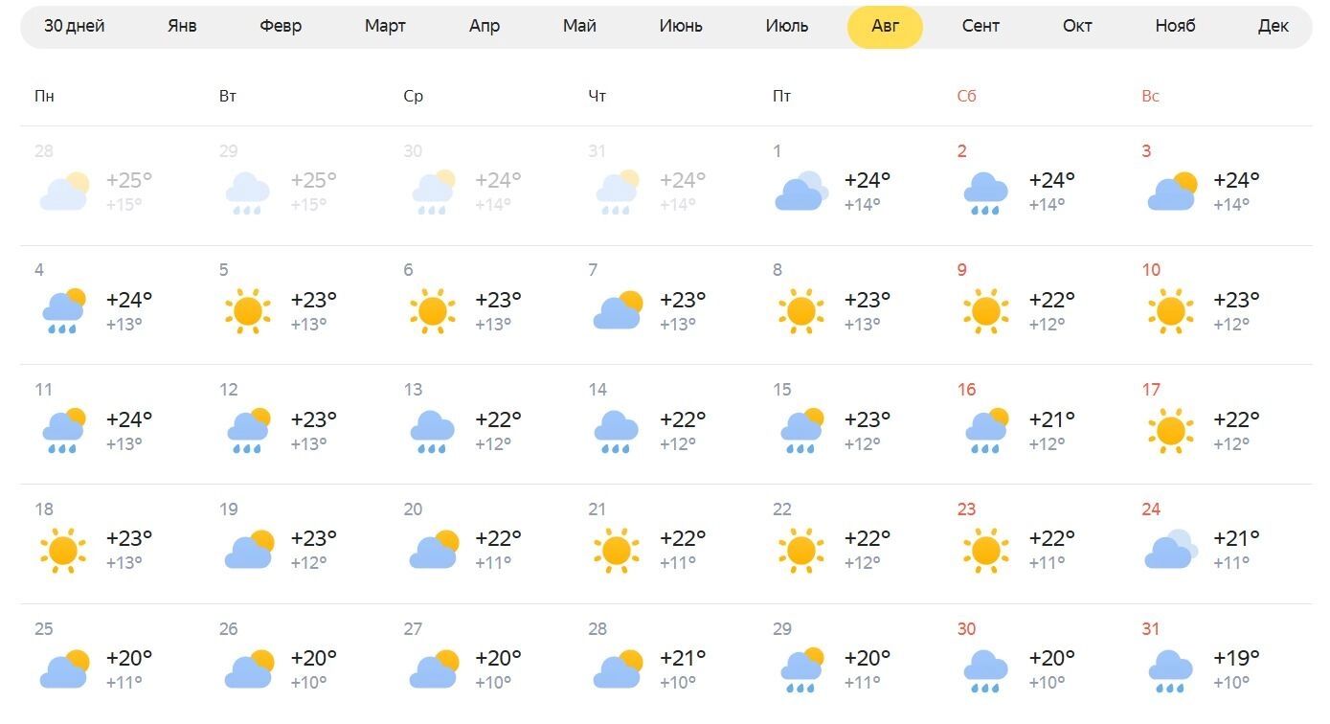
Task: Select the Июль month tab
Action: pyautogui.click(x=787, y=26)
